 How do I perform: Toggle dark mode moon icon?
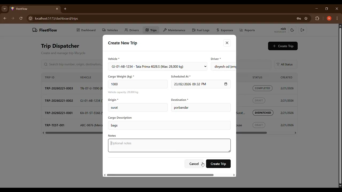coord(292,30)
